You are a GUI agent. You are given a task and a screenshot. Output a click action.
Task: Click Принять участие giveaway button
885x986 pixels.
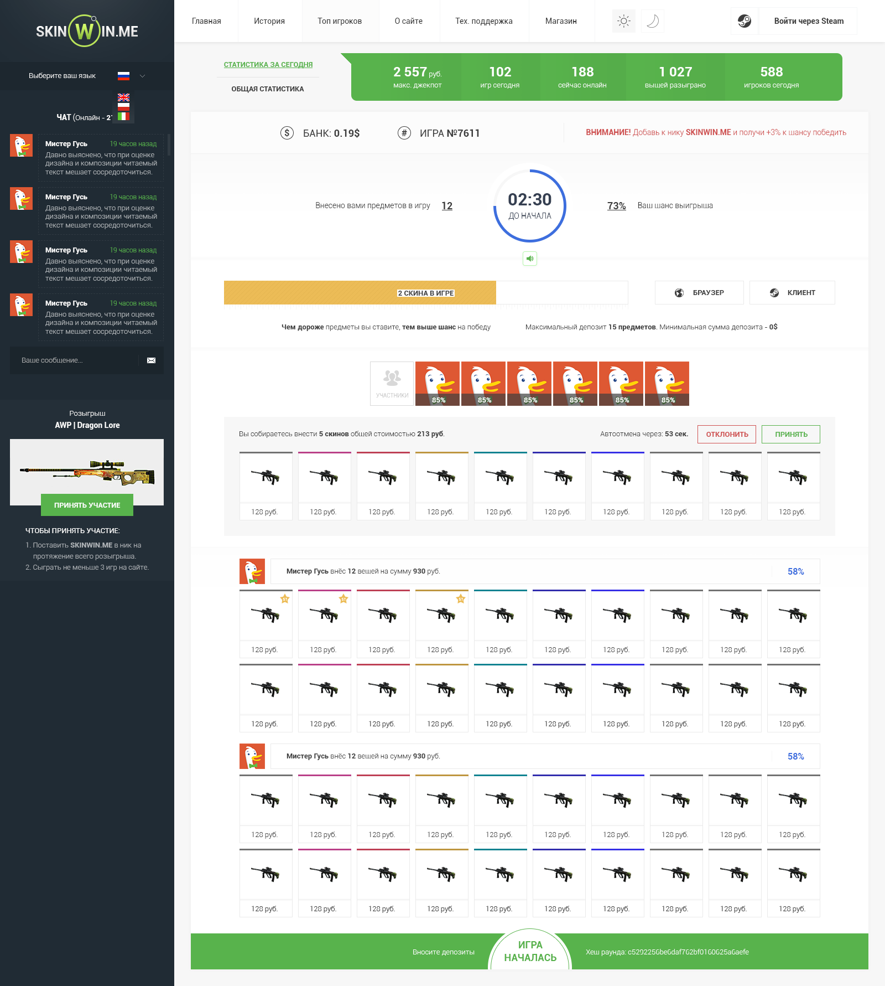[87, 505]
